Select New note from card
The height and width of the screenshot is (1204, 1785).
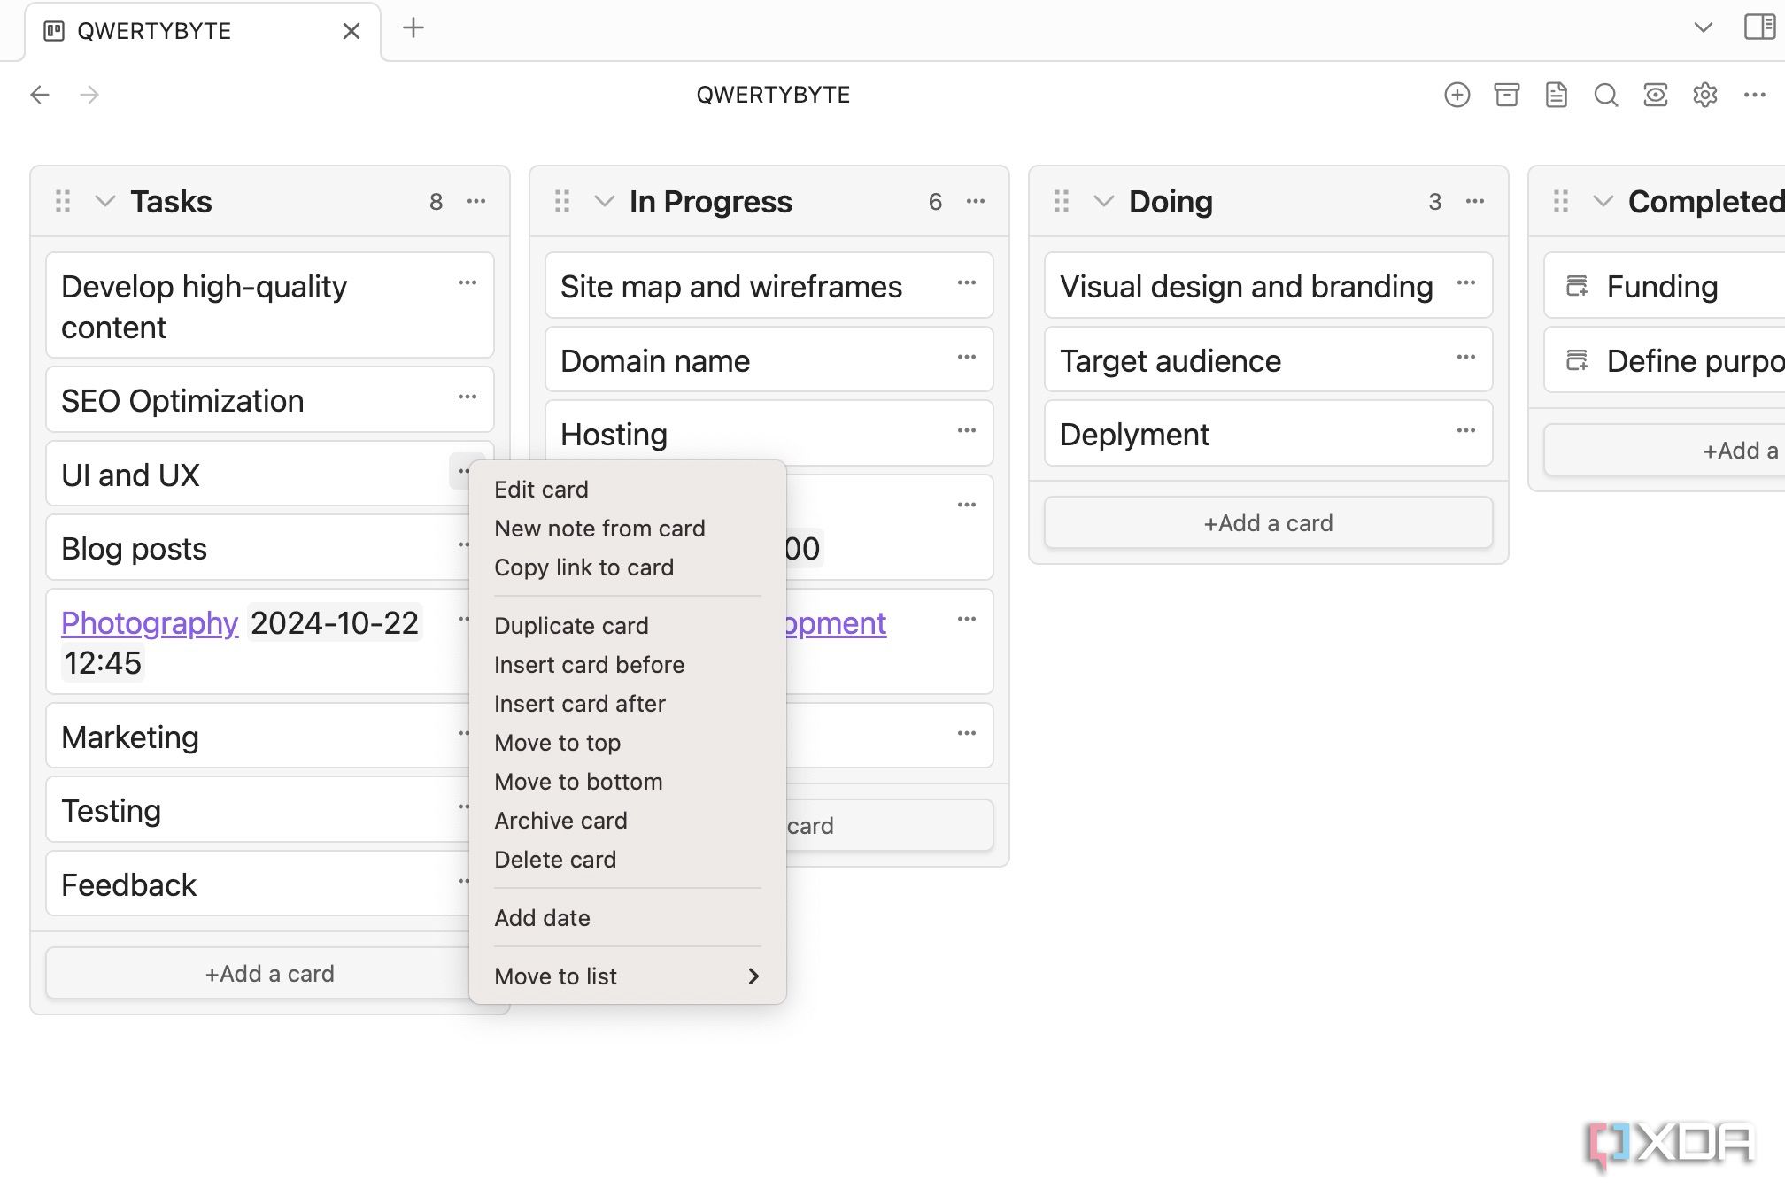pos(627,529)
